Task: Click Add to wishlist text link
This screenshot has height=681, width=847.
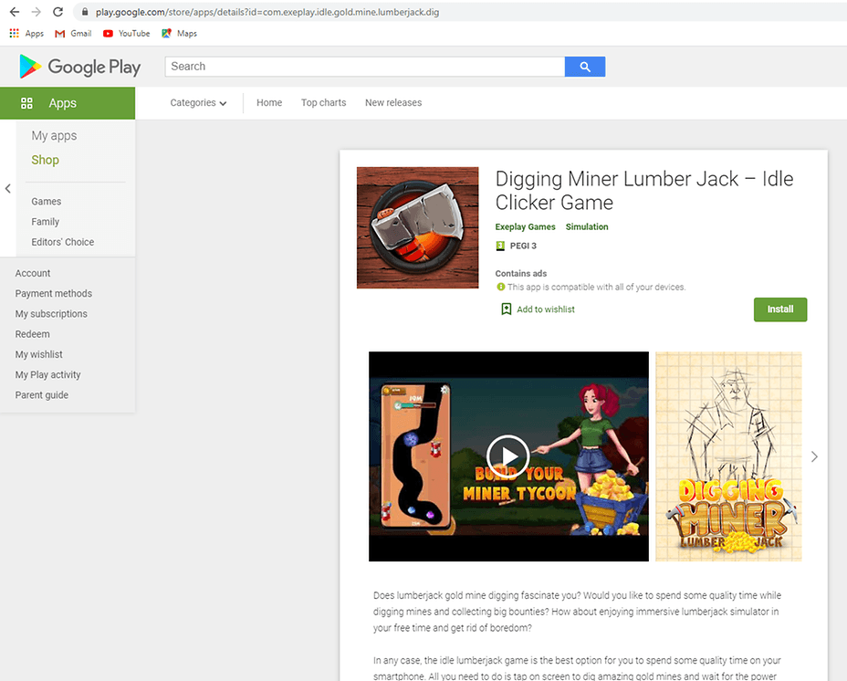Action: coord(546,309)
